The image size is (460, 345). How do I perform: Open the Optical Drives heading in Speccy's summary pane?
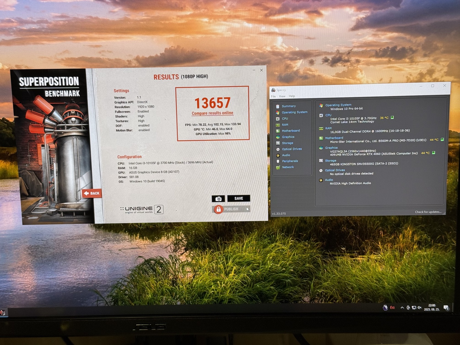335,170
